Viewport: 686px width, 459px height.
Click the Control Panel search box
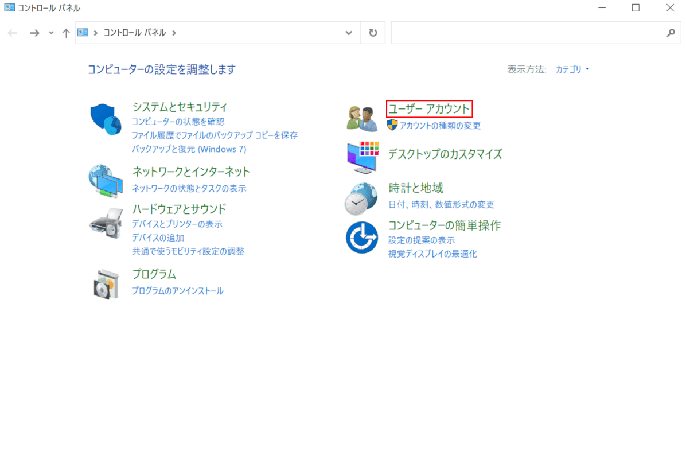point(536,33)
